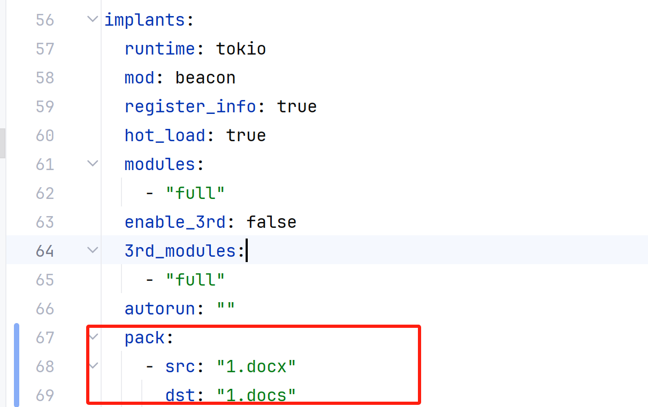The height and width of the screenshot is (407, 648).
Task: Click the "full" string under 3rd_modules
Action: [195, 280]
